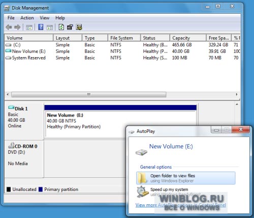Image resolution: width=254 pixels, height=218 pixels.
Task: Sort by the Volume column header
Action: pyautogui.click(x=29, y=38)
